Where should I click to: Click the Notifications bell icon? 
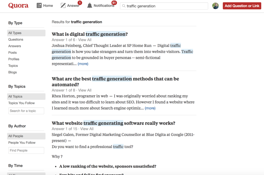coord(89,6)
